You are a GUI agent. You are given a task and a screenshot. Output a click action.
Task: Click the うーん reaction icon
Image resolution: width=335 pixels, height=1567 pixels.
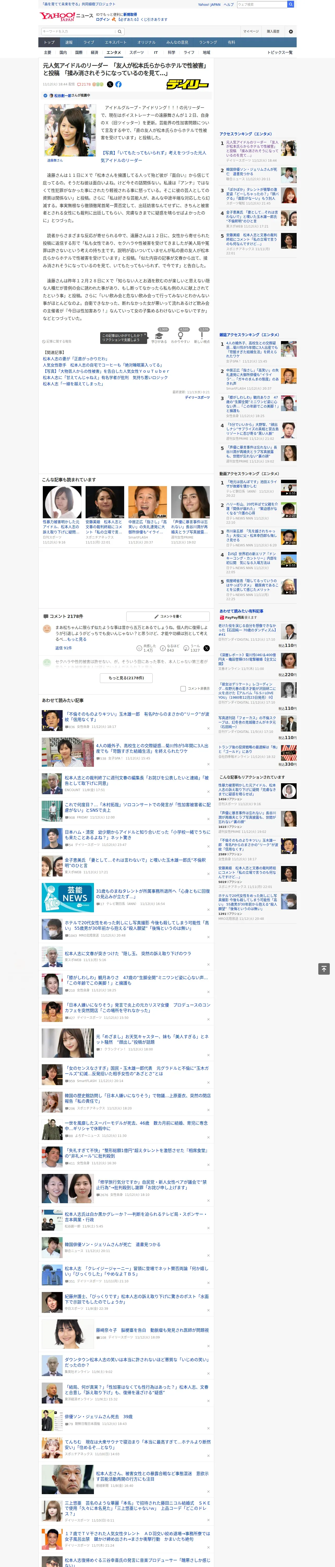coord(186,648)
